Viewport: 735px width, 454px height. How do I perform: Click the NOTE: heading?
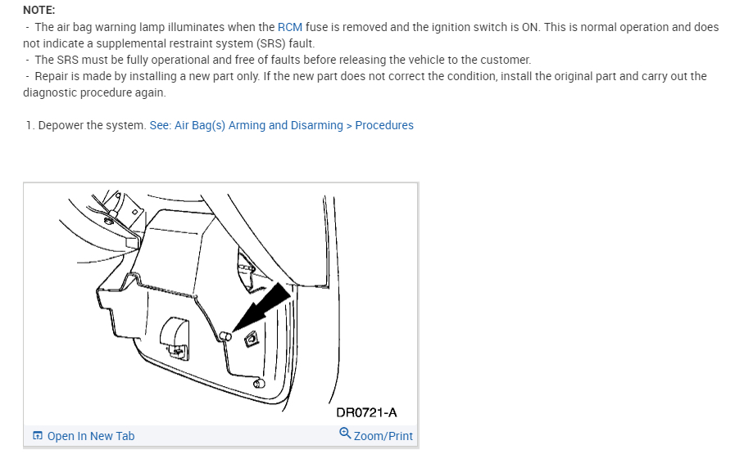39,10
